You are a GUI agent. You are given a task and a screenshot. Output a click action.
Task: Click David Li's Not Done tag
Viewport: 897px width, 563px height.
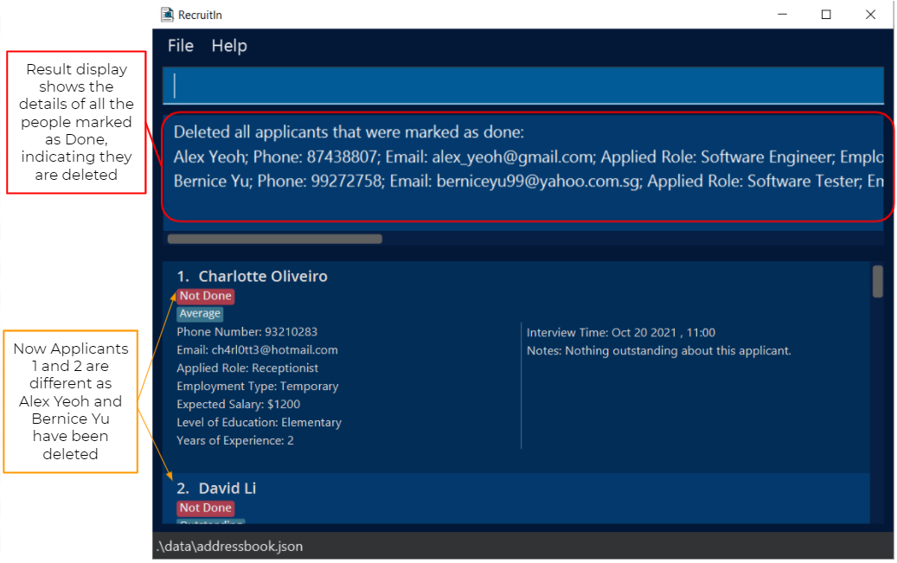click(x=205, y=508)
